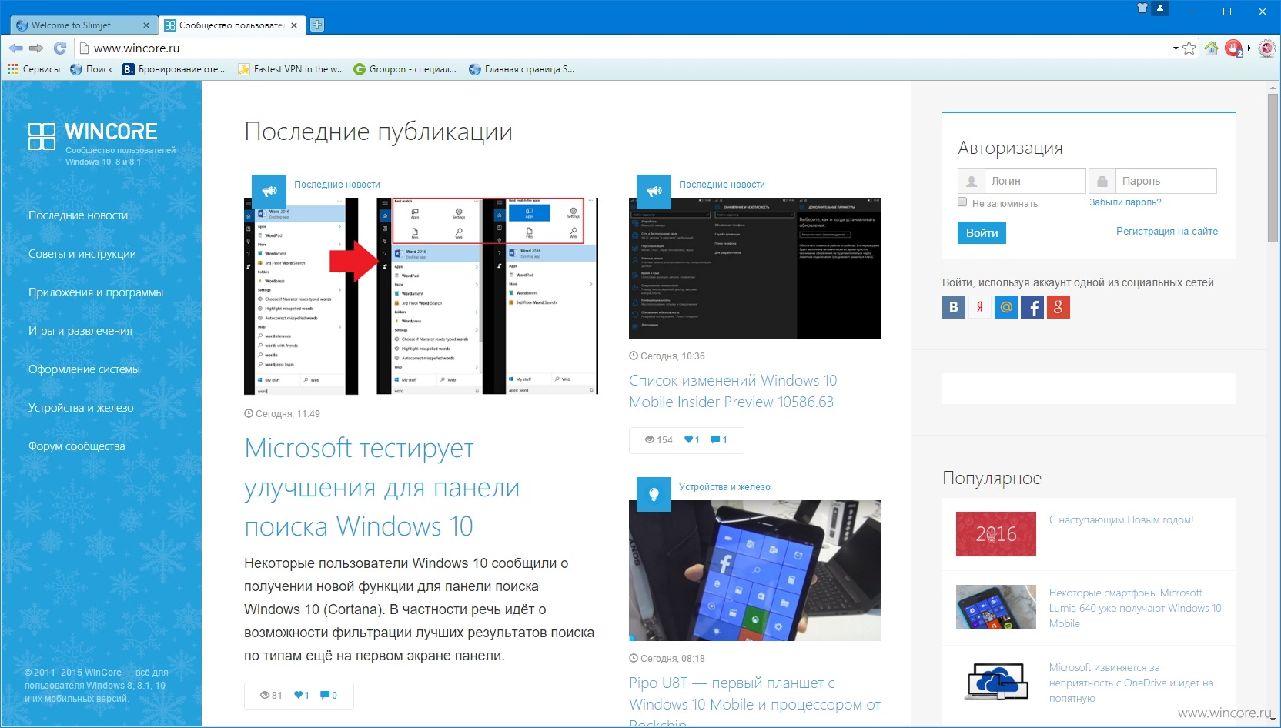Open Pipo tablet photo thumbnail
The height and width of the screenshot is (728, 1281).
pyautogui.click(x=754, y=571)
